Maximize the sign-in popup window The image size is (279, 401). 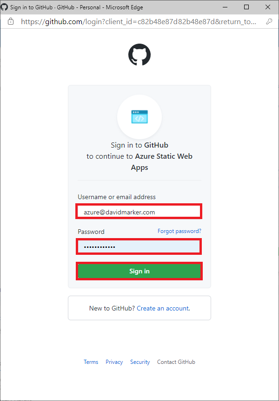[246, 7]
